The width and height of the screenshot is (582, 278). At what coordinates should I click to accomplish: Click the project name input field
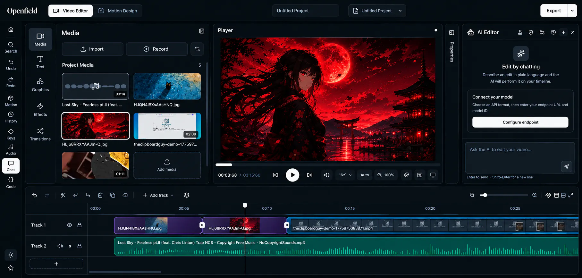pos(305,11)
